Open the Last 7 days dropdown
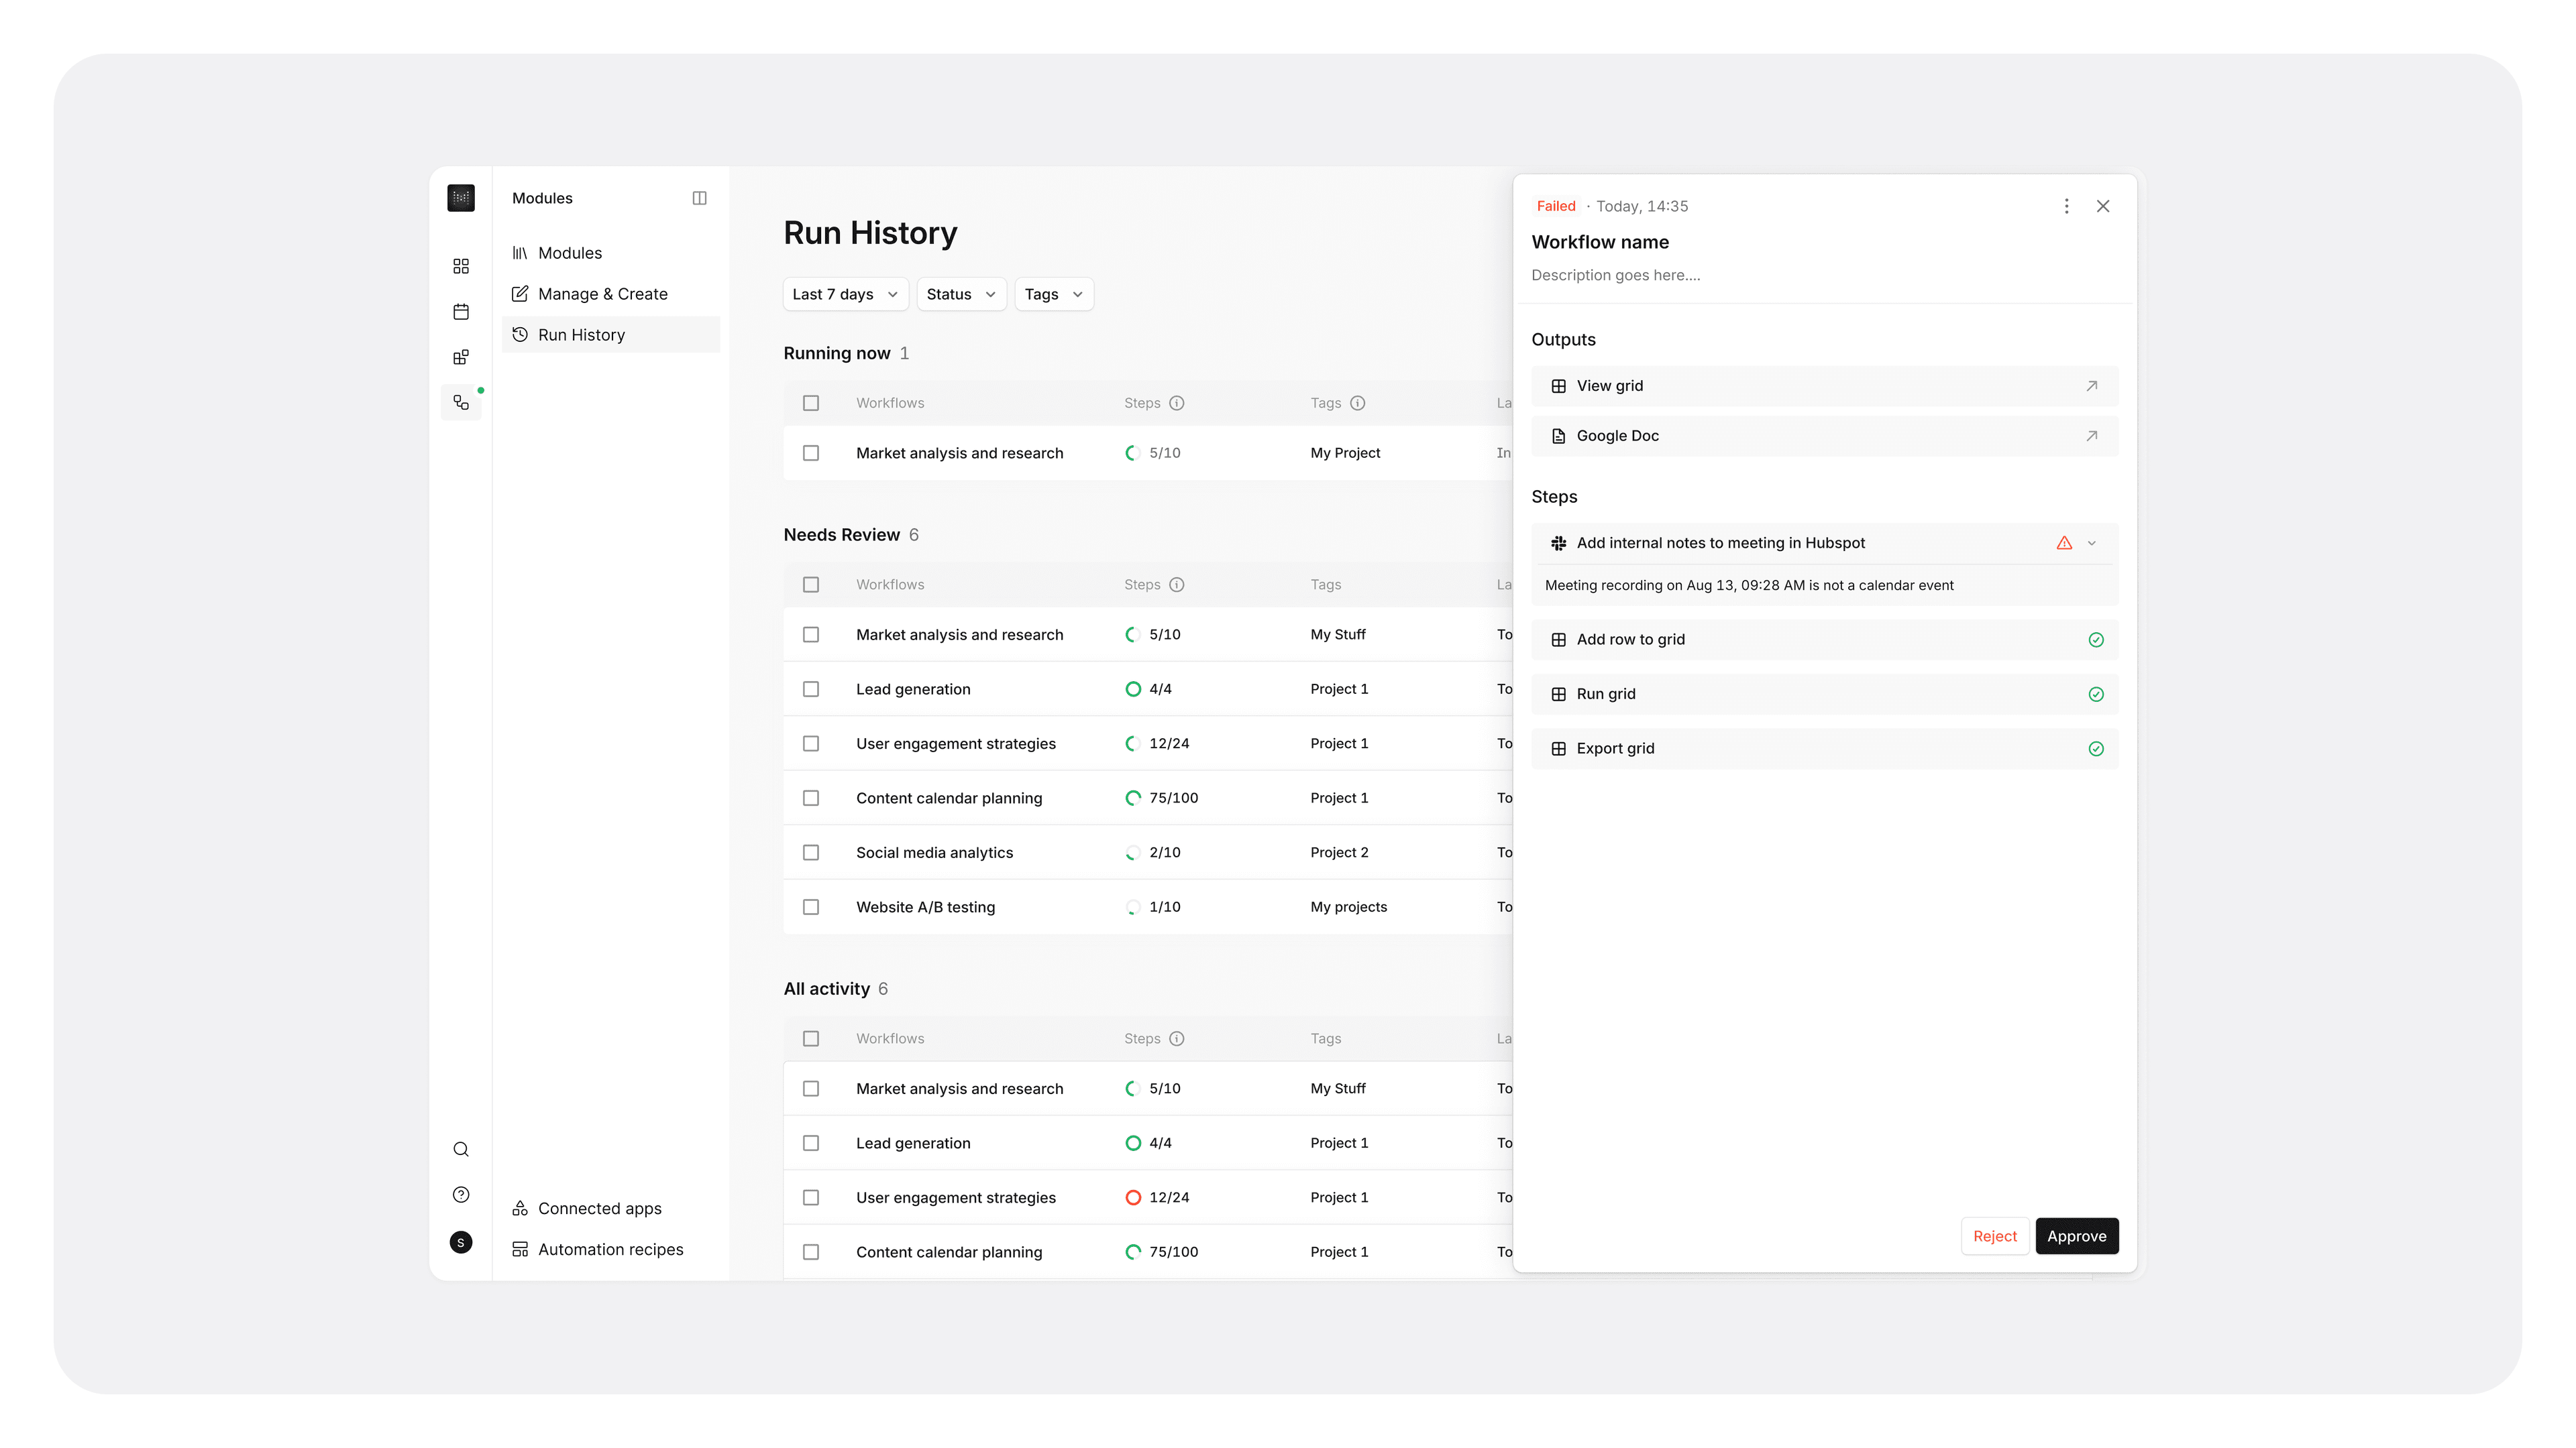2576x1448 pixels. pyautogui.click(x=844, y=294)
